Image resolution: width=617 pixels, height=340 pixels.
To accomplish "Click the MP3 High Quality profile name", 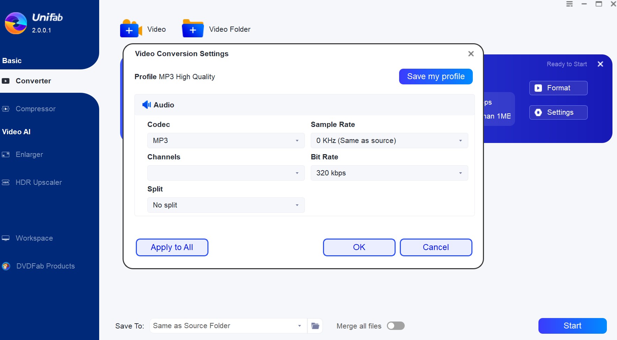I will click(x=187, y=77).
